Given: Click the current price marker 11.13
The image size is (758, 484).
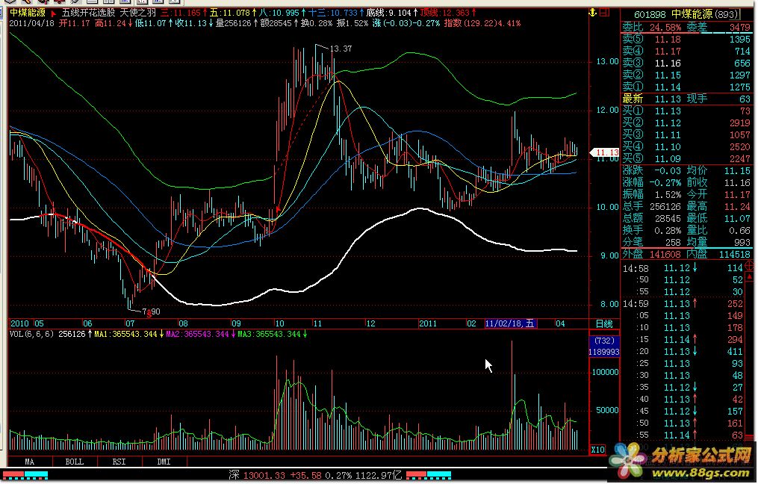Looking at the screenshot, I should 606,153.
